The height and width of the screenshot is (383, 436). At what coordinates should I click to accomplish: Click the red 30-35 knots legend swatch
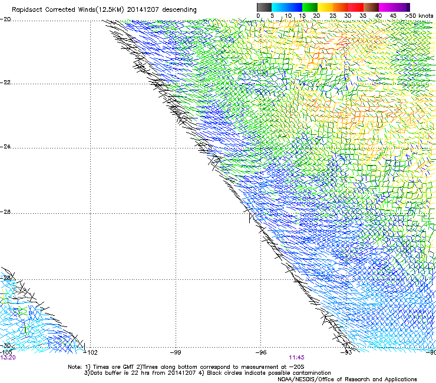(356, 7)
